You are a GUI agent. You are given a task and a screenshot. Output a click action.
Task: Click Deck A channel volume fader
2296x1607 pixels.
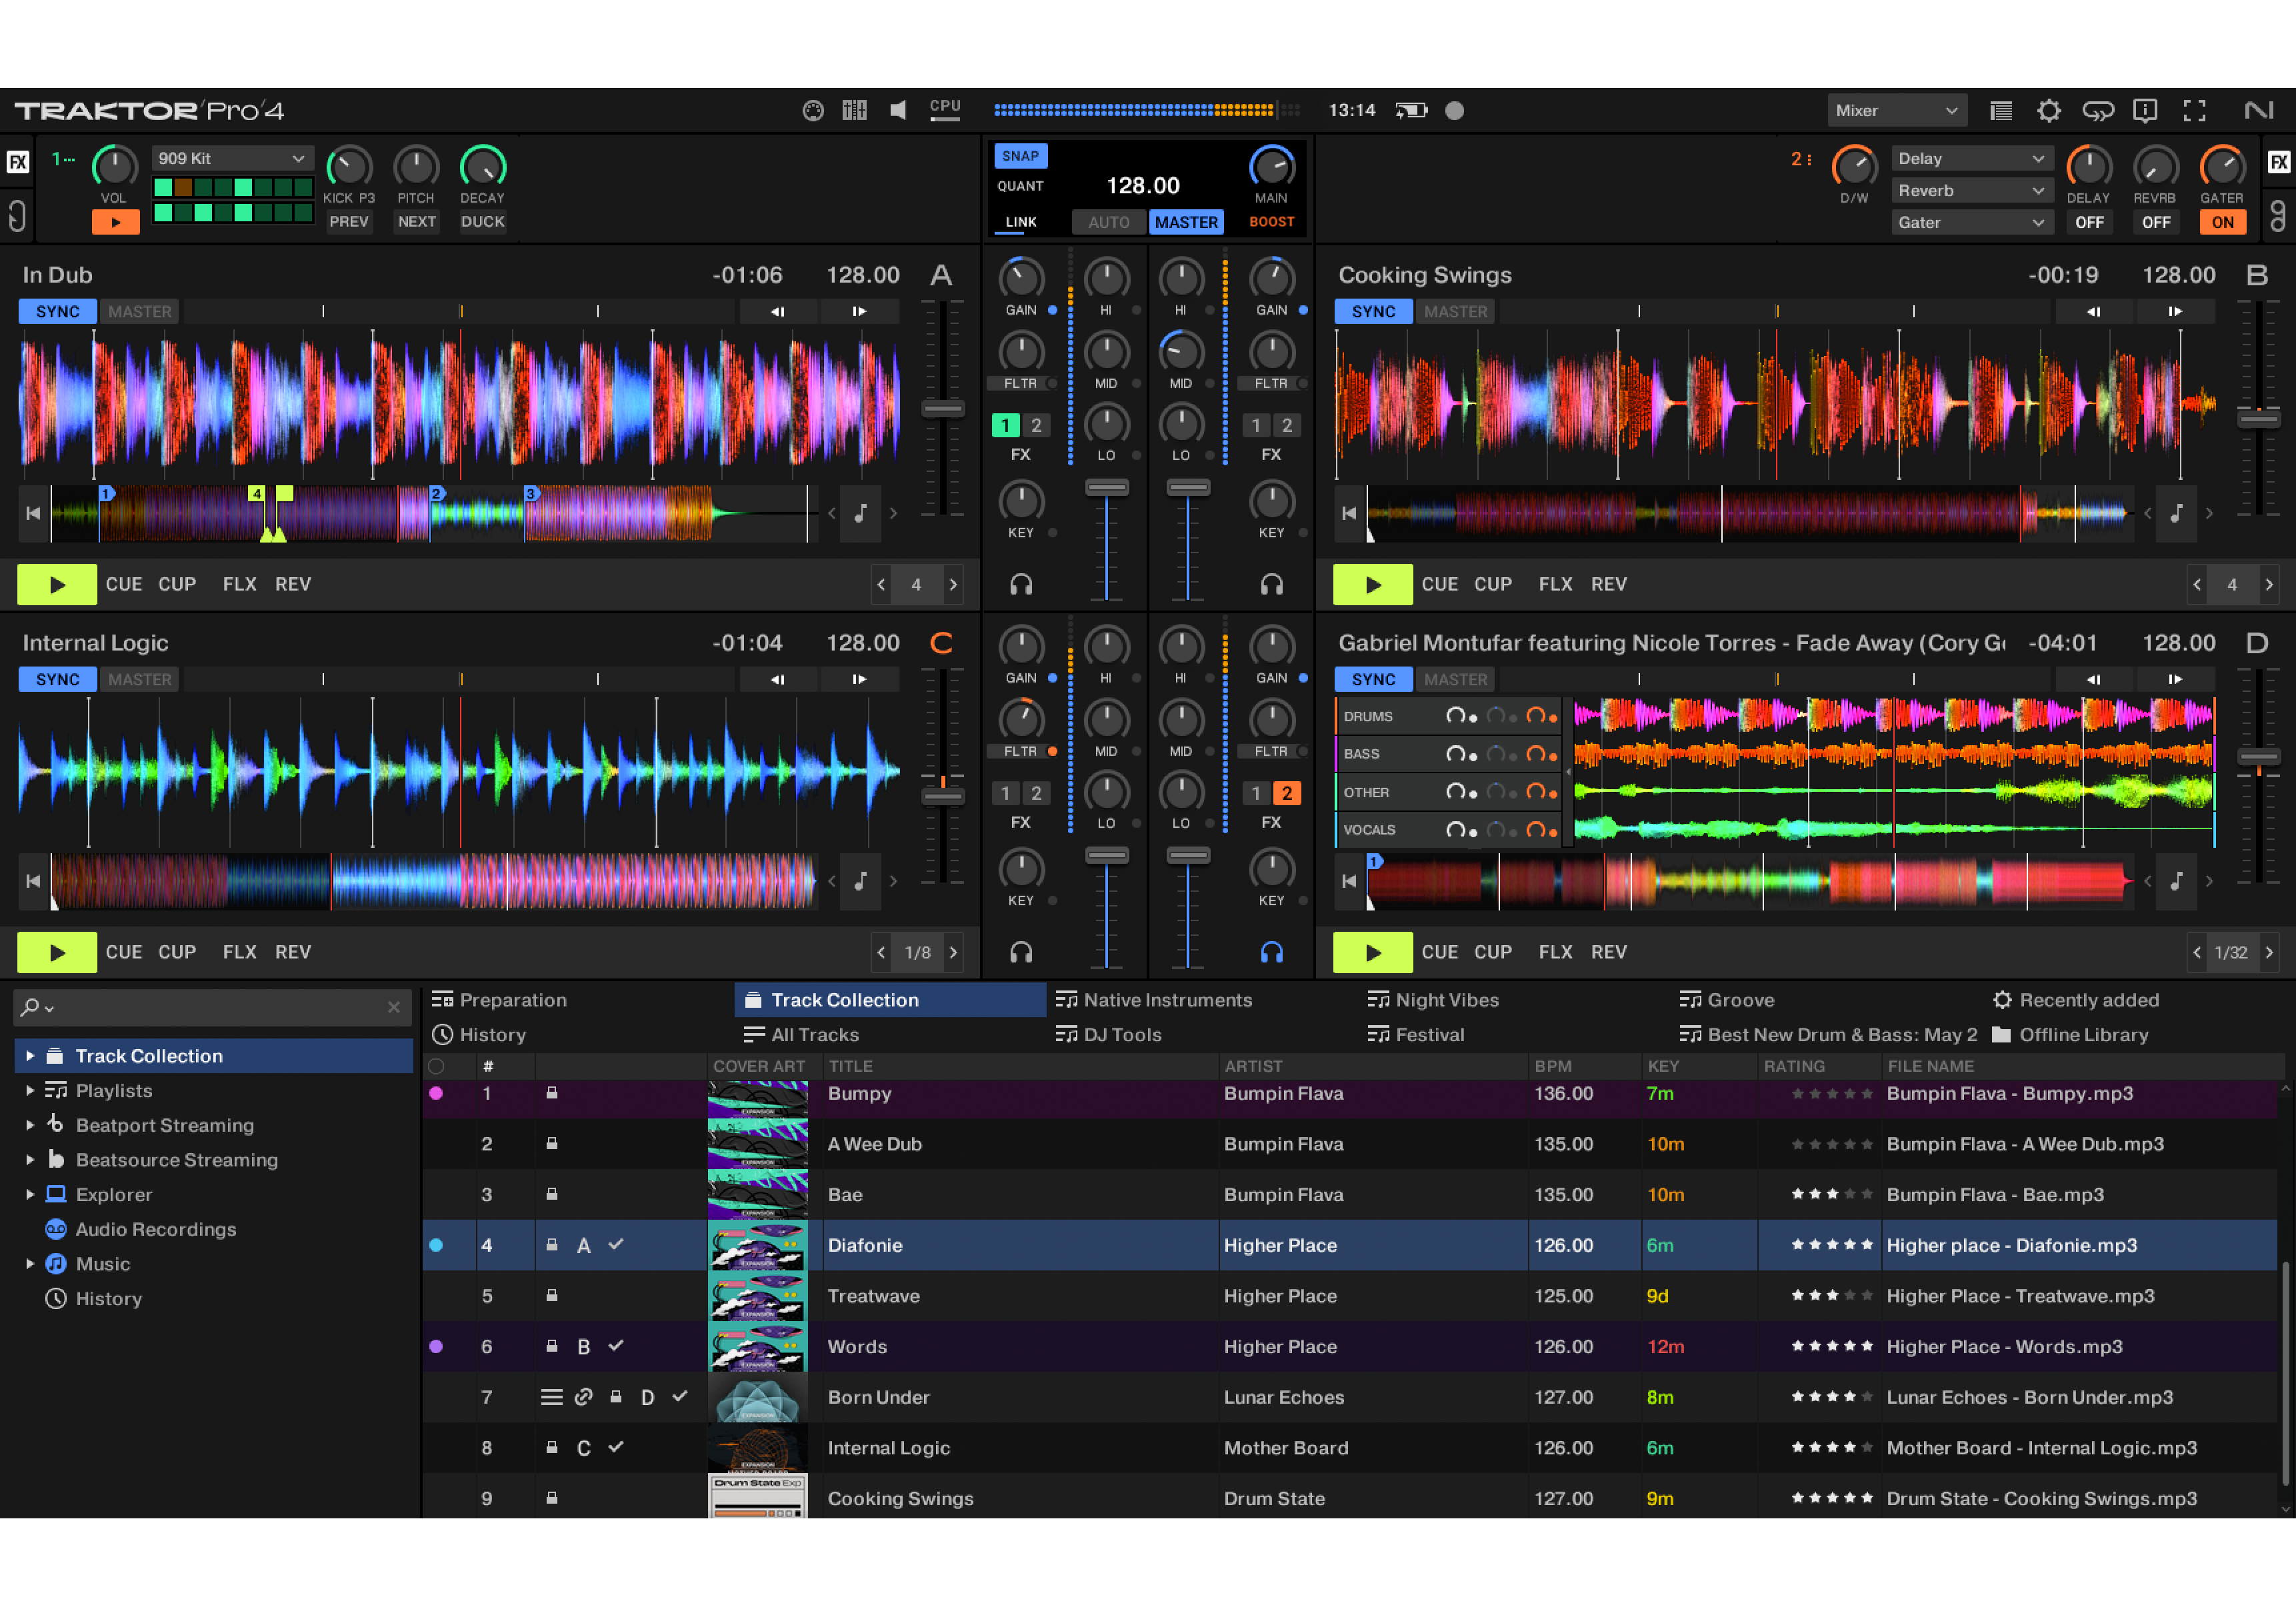click(x=1107, y=487)
